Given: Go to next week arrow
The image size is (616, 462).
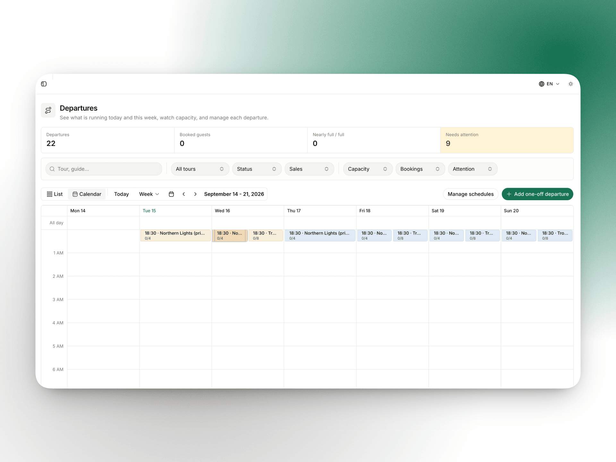Looking at the screenshot, I should (195, 194).
